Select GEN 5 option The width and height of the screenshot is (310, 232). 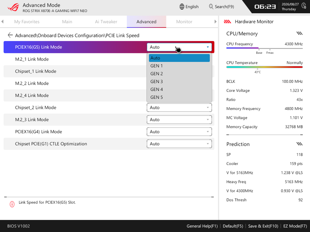pos(179,97)
